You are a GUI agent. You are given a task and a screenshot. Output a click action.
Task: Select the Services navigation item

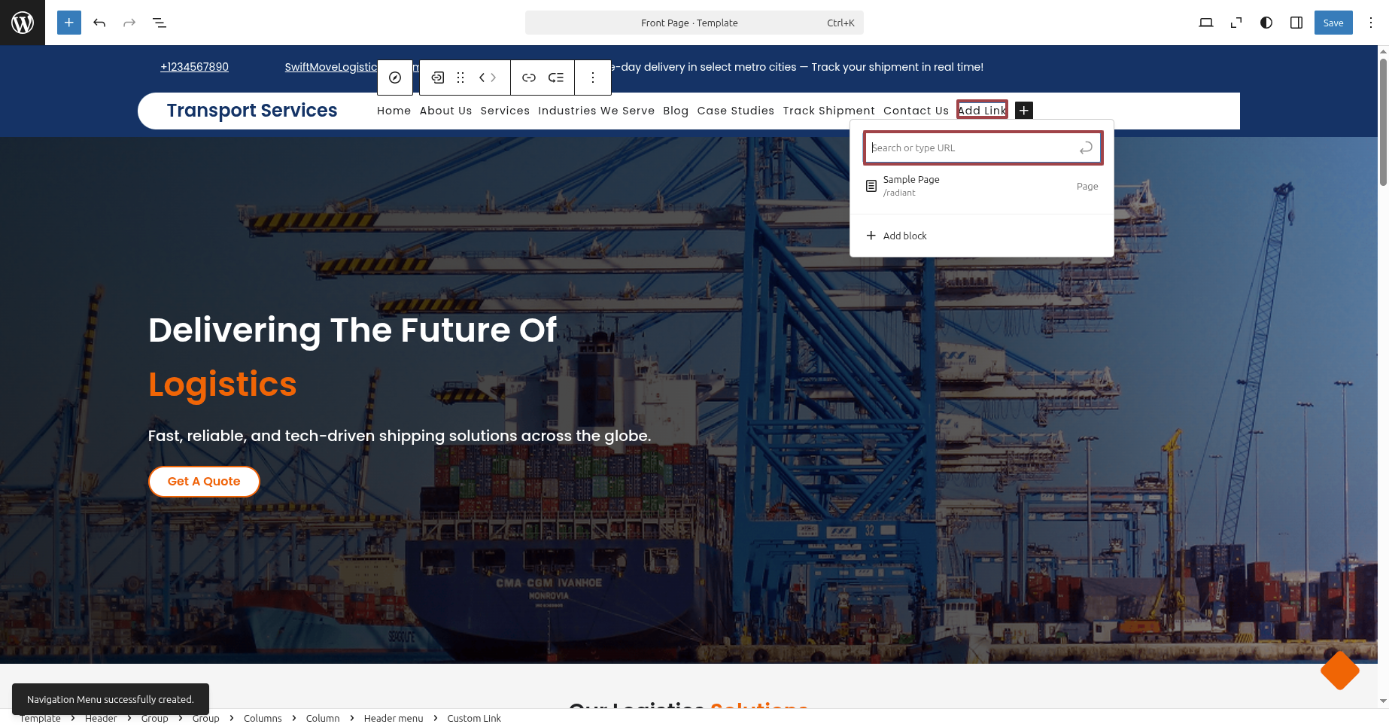tap(505, 111)
